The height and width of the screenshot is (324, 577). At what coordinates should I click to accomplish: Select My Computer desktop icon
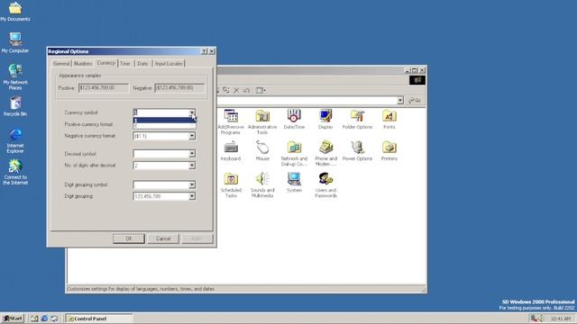[x=15, y=42]
